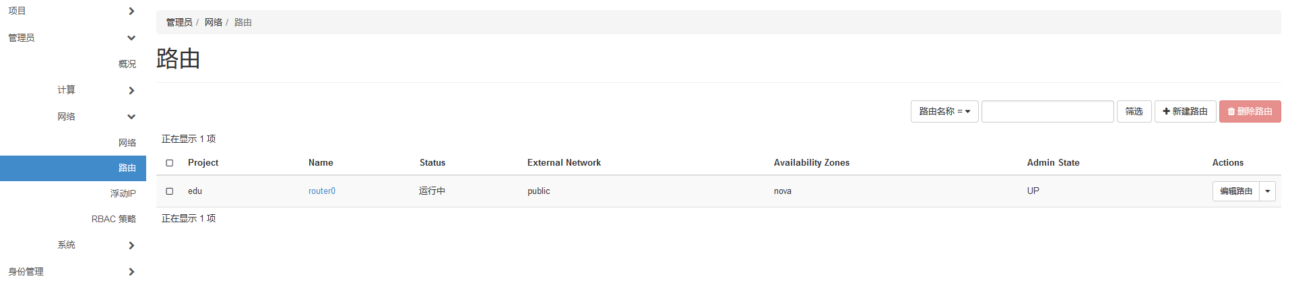Click the red 删除路由 button
The image size is (1290, 295).
(x=1250, y=112)
